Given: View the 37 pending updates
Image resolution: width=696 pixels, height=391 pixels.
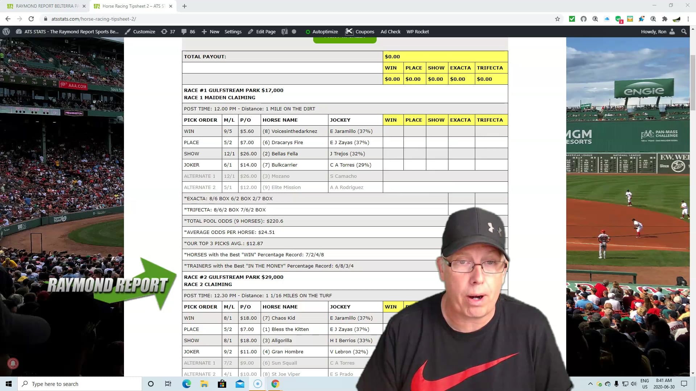Looking at the screenshot, I should click(x=168, y=31).
